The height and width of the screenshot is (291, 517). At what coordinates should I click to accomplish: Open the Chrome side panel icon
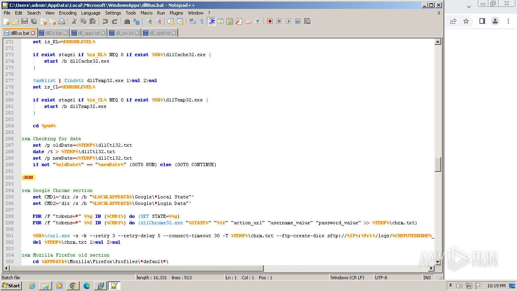tap(482, 21)
